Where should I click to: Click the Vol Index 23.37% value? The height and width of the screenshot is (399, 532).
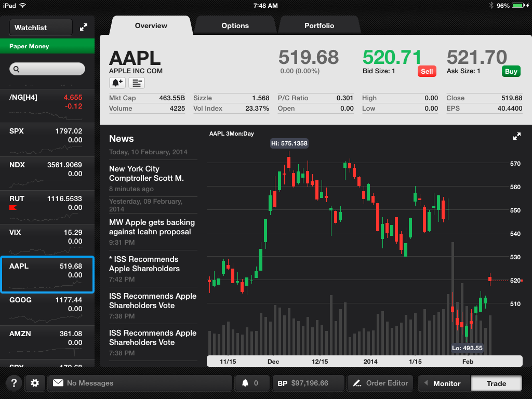[257, 109]
